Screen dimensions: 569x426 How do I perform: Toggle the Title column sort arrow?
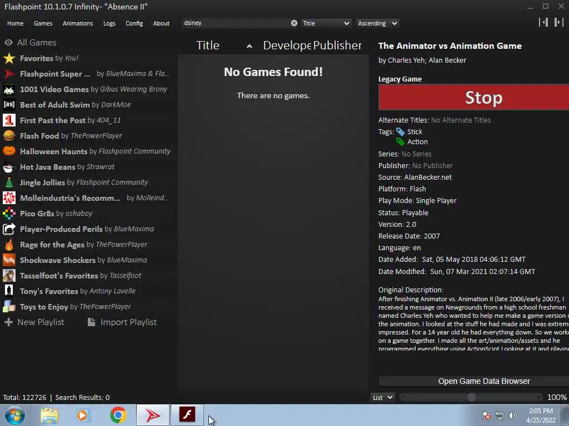click(249, 46)
